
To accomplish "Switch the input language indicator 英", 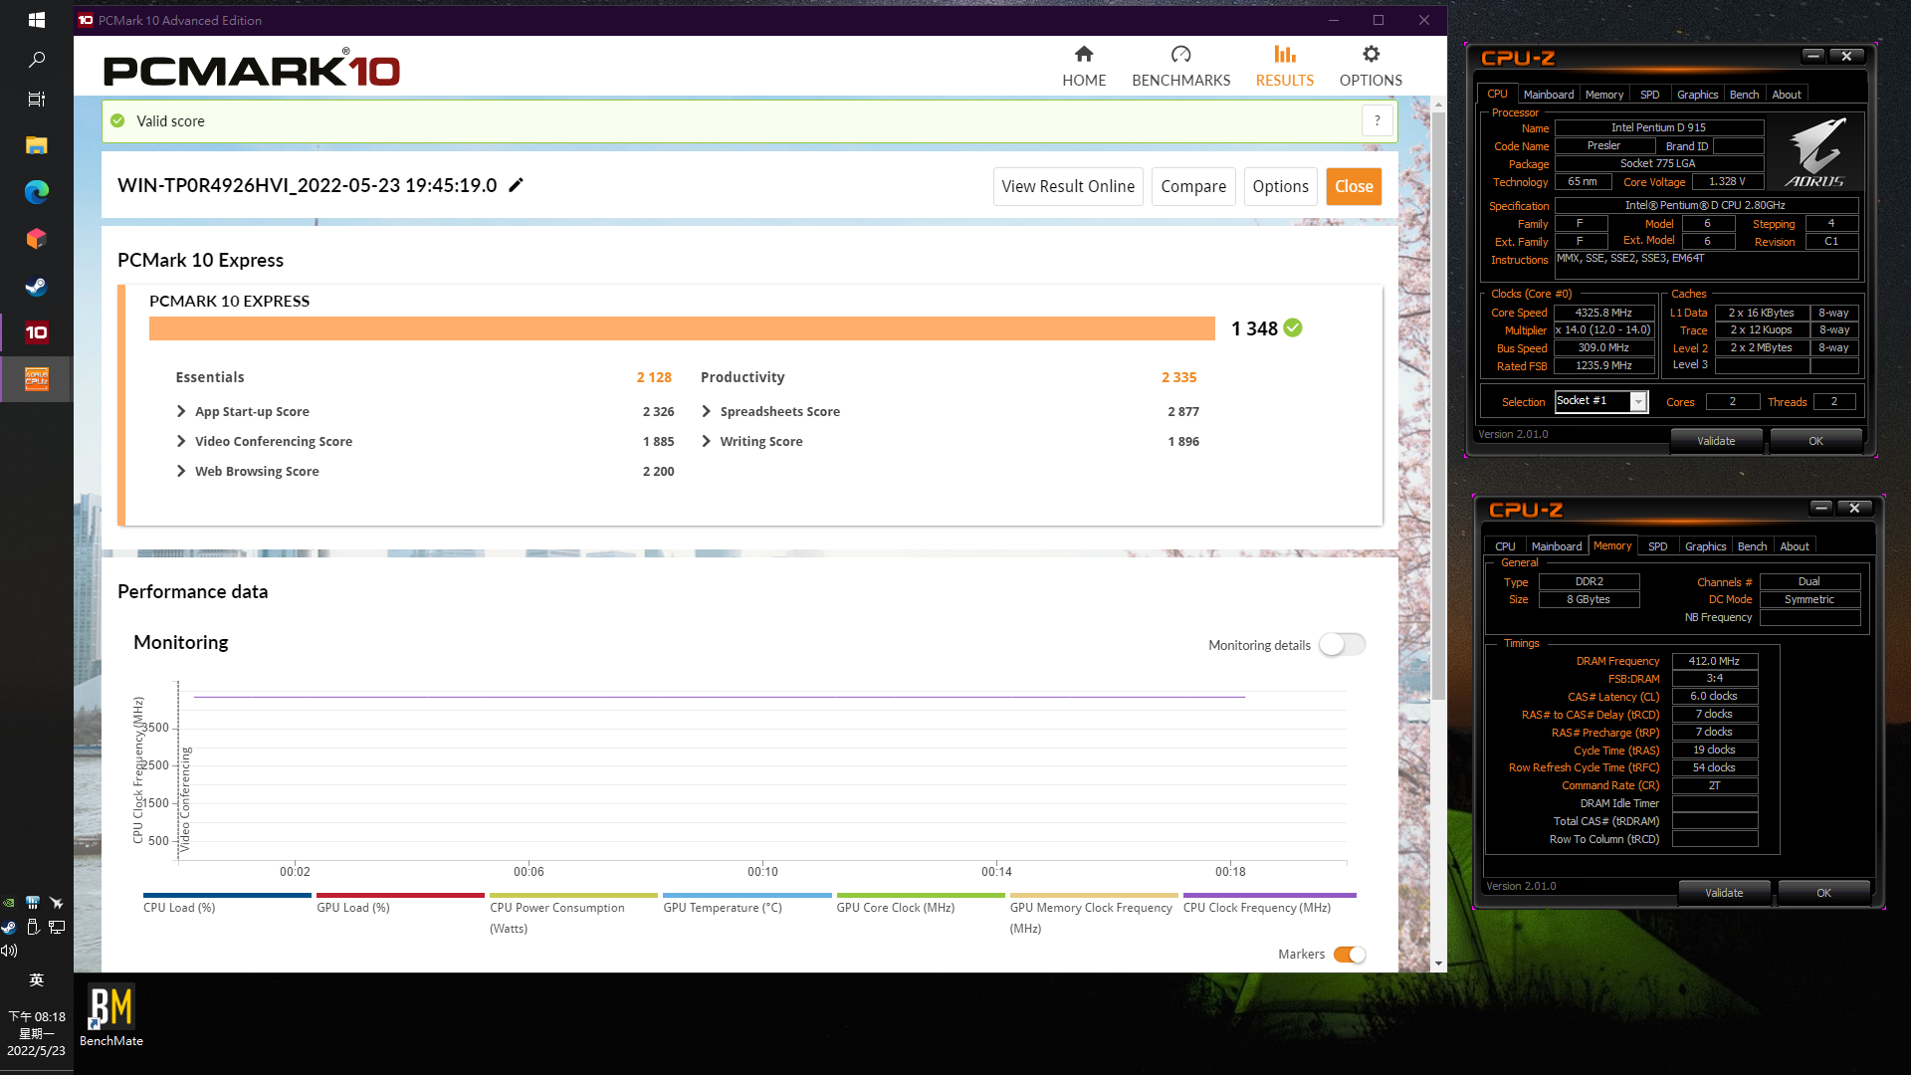I will 36,979.
